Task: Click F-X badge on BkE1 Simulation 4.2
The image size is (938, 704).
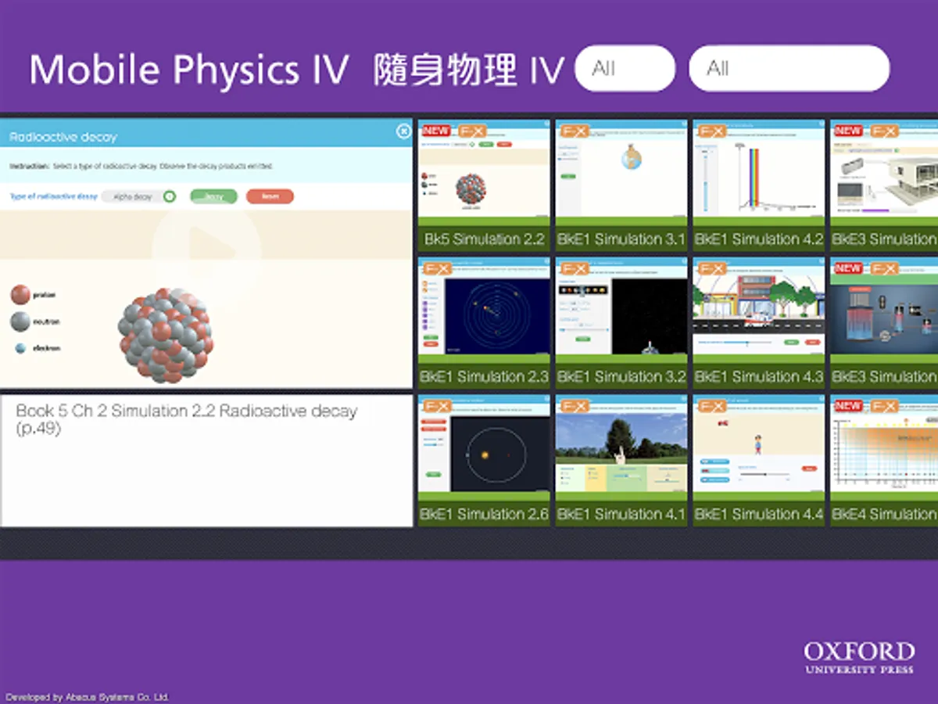Action: [x=712, y=131]
